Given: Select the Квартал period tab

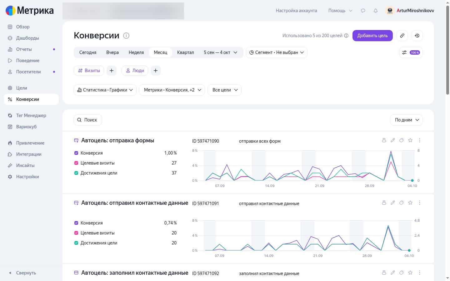Looking at the screenshot, I should pos(186,52).
